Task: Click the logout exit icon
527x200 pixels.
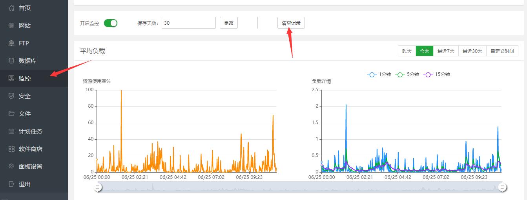Action: [x=11, y=184]
